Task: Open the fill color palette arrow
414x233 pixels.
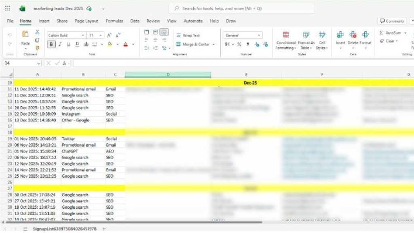Action: [118, 44]
